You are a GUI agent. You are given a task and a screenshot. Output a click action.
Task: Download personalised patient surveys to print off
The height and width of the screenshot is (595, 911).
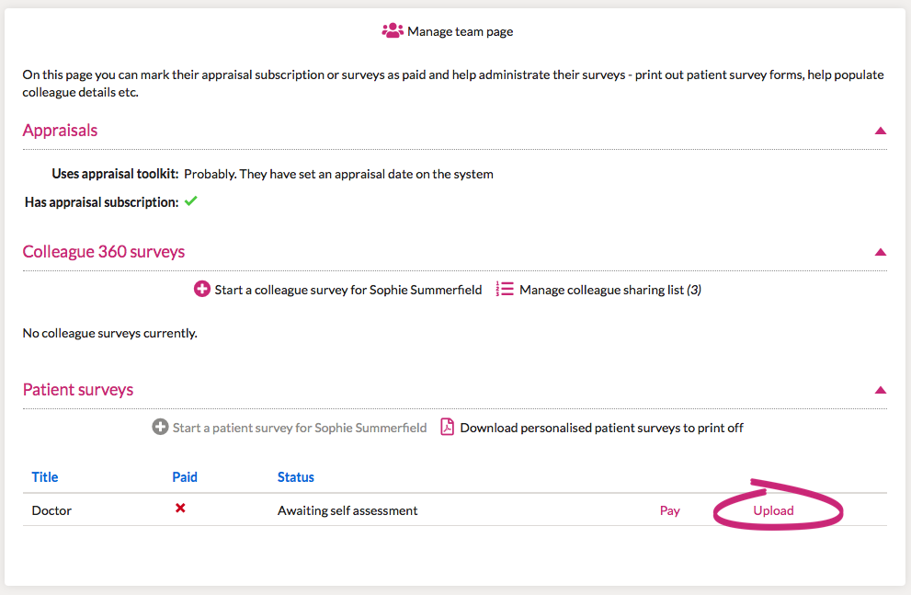(601, 428)
